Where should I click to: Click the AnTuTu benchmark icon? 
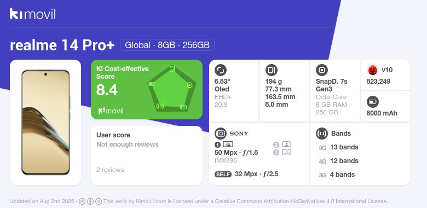373,70
